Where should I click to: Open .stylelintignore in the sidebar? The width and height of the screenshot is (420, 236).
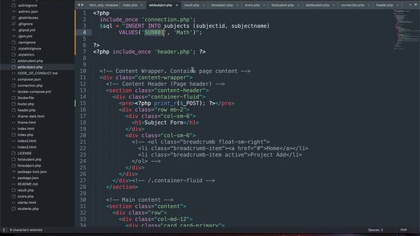pyautogui.click(x=30, y=49)
